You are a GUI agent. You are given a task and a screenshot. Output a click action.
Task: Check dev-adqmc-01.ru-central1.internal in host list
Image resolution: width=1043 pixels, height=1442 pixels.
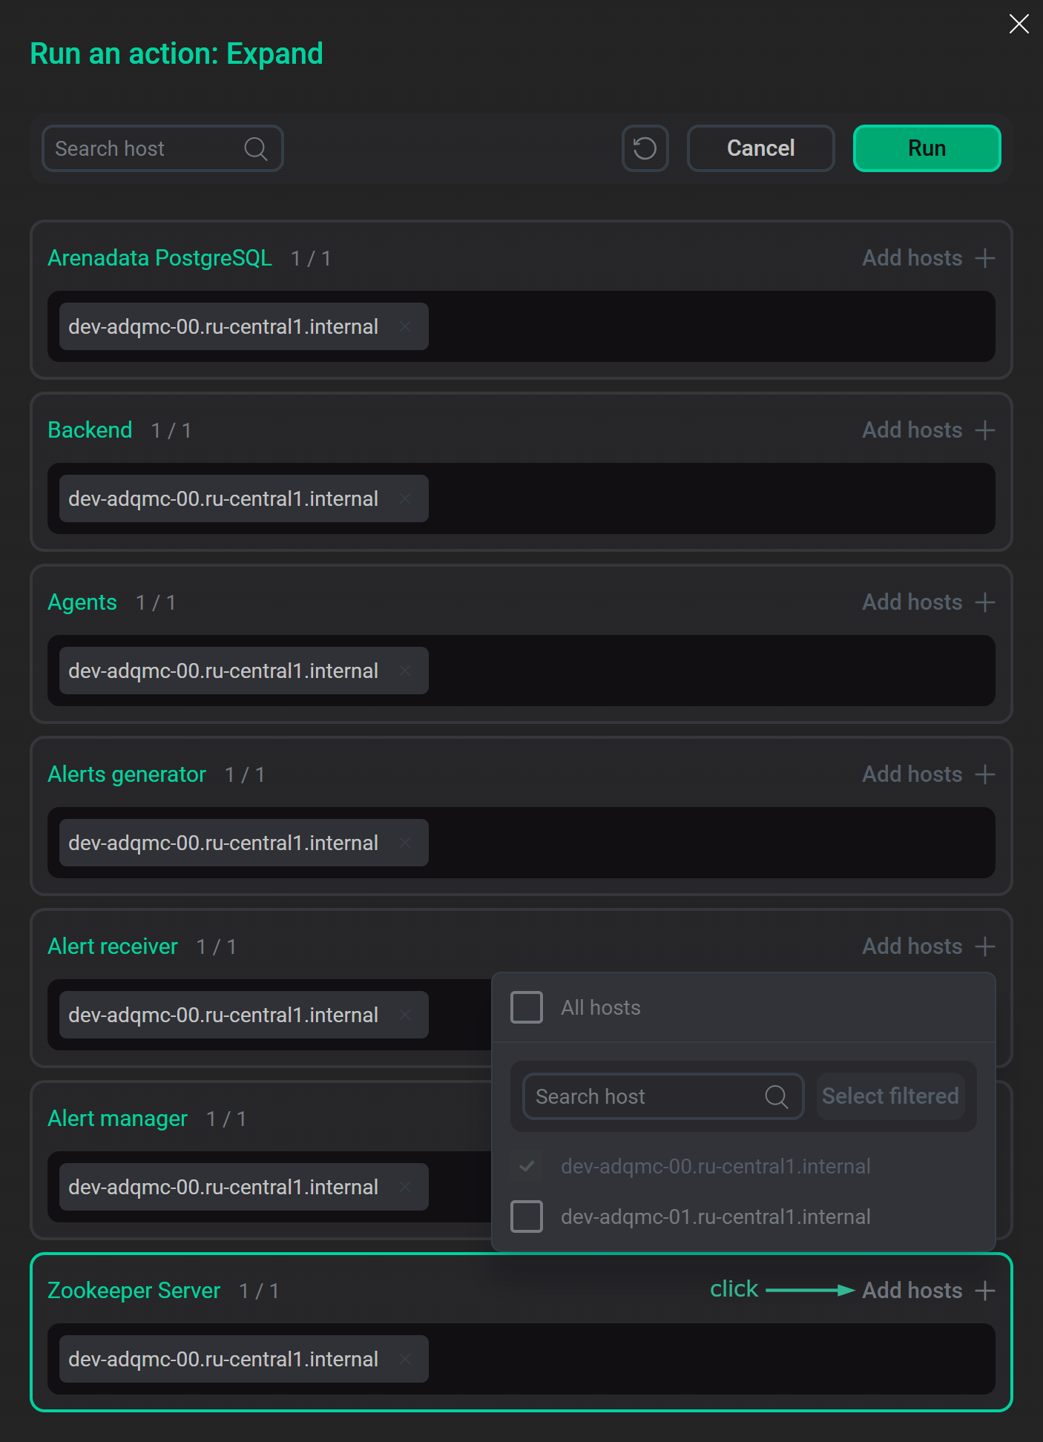click(x=527, y=1217)
